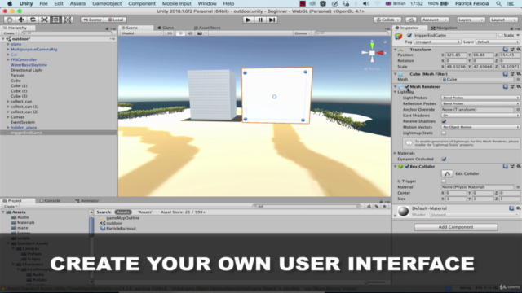Select the Move tool
Screen dimensions: 522x293
(21, 20)
